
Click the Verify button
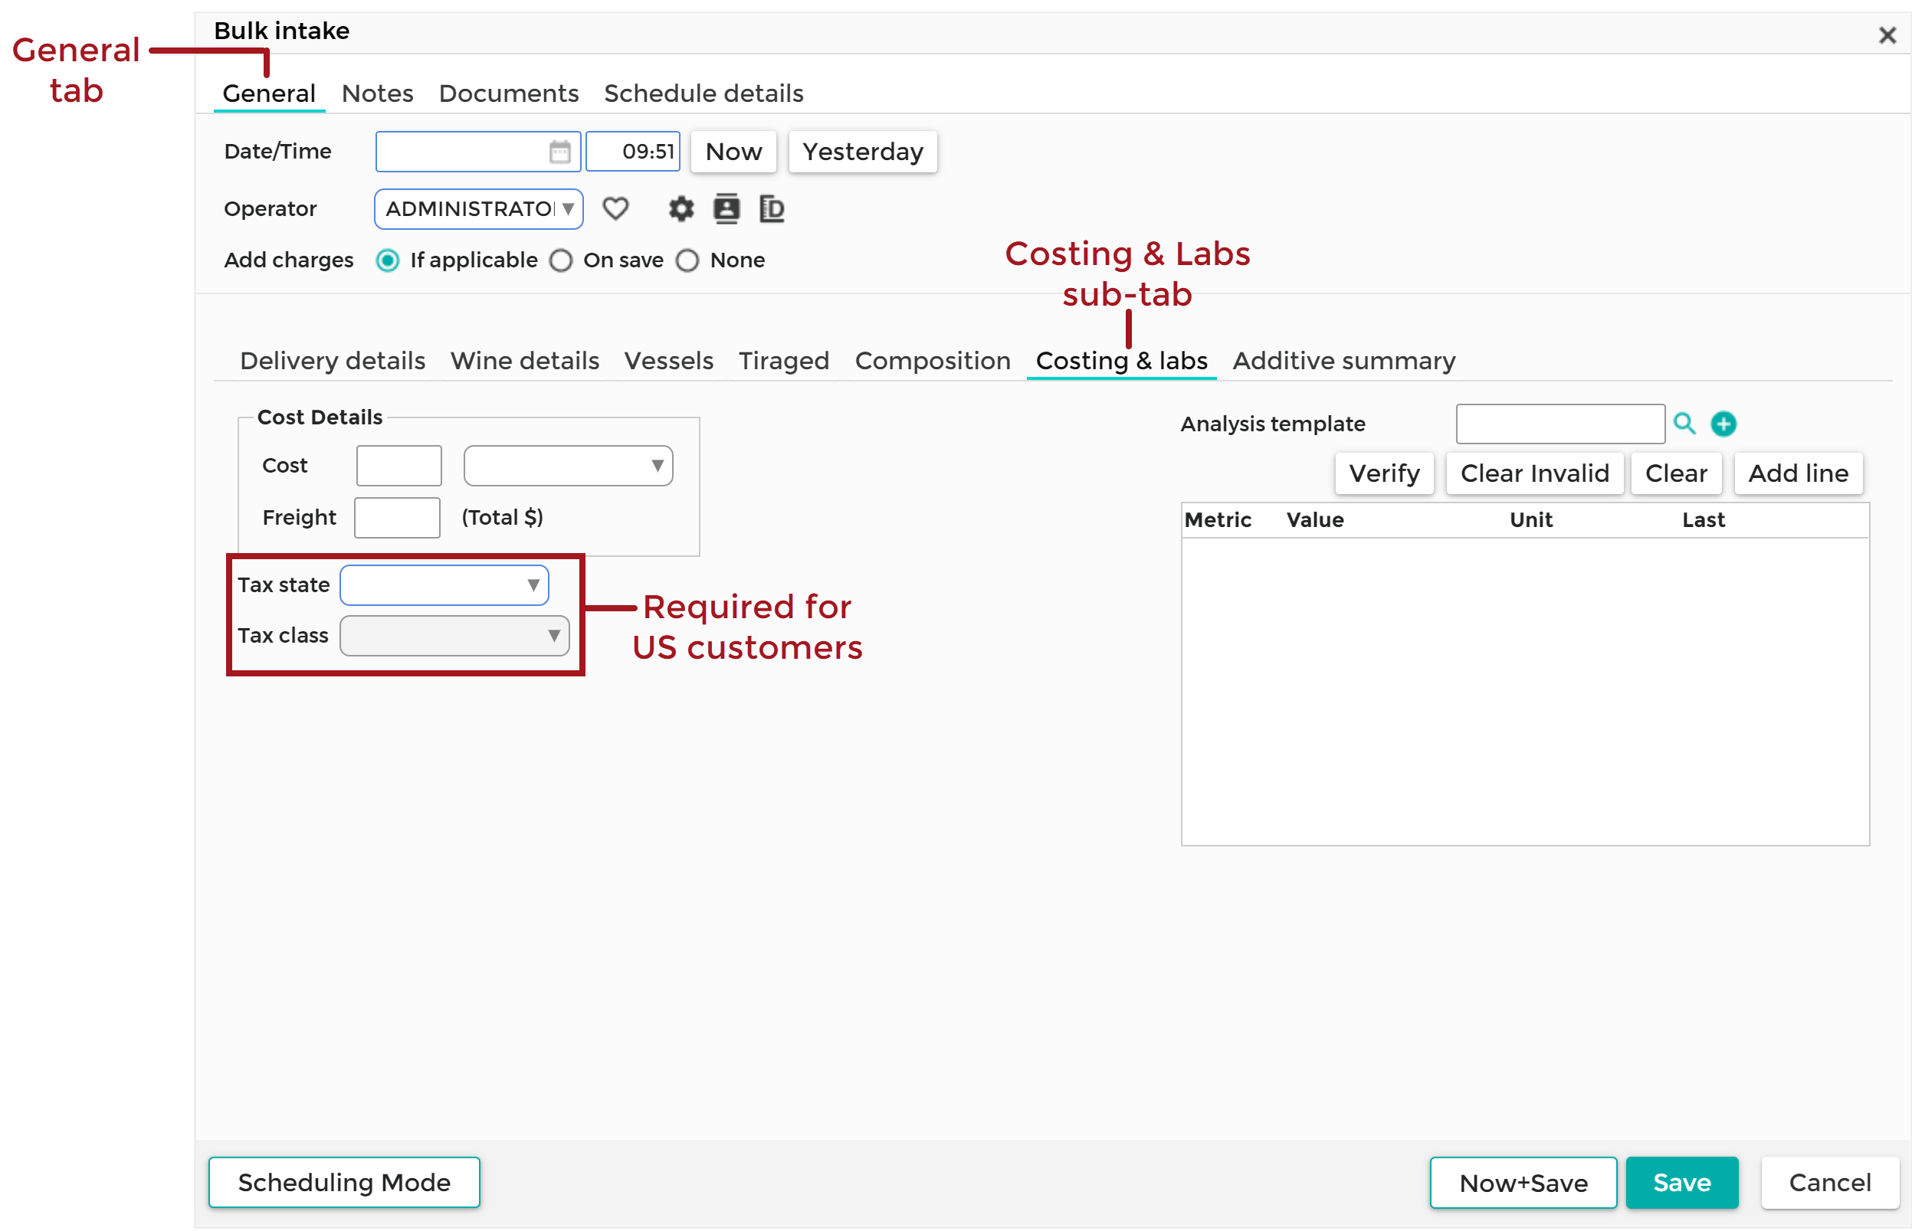point(1383,473)
